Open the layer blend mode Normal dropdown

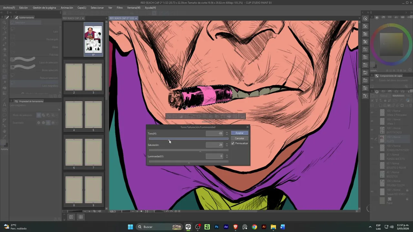click(385, 96)
